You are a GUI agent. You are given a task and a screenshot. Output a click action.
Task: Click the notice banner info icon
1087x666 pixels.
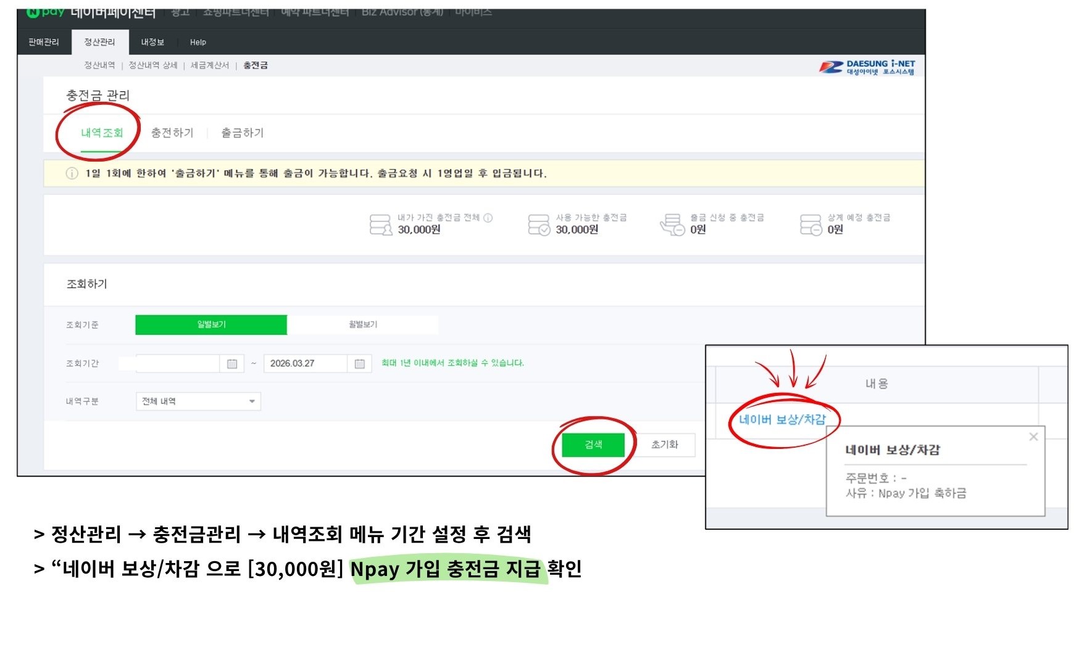point(72,173)
